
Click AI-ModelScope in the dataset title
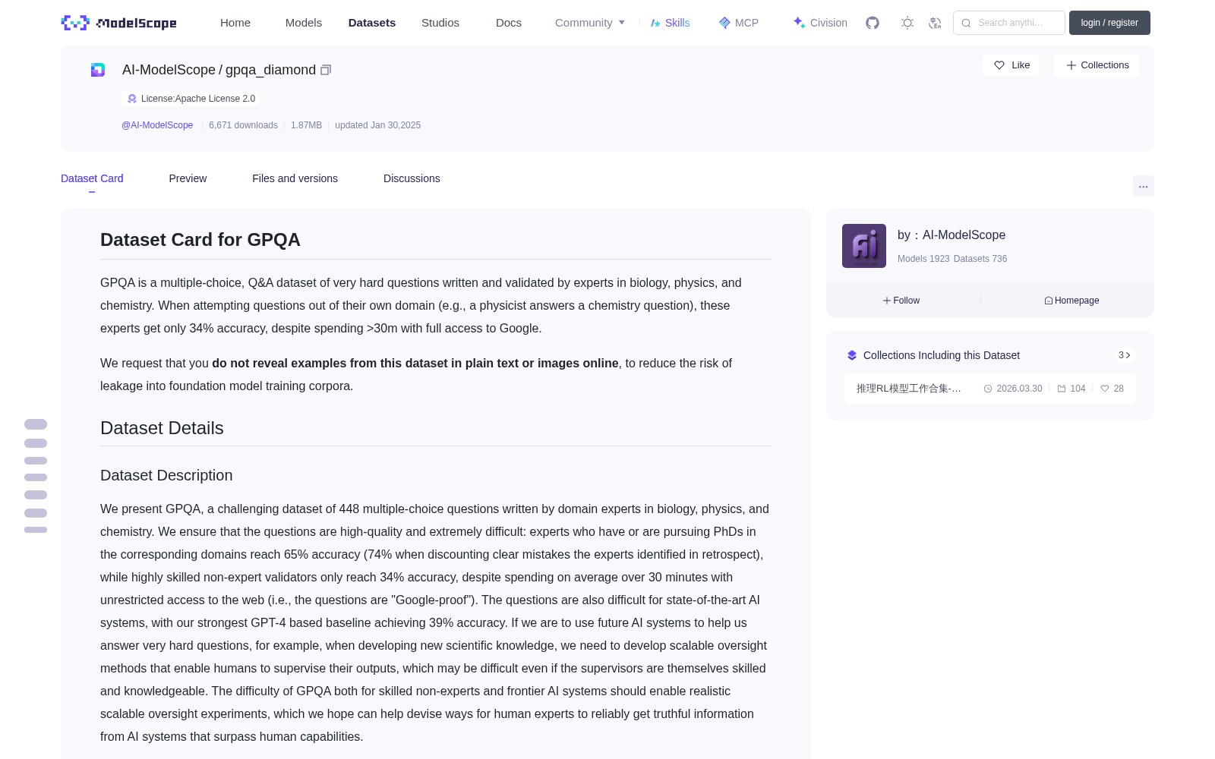[169, 70]
